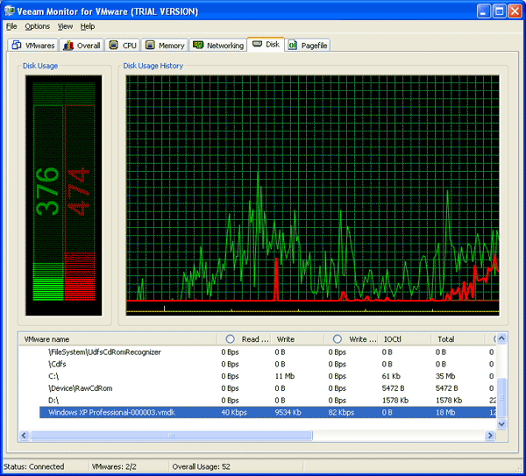Select the \Device\RawCdRom row

click(x=258, y=388)
